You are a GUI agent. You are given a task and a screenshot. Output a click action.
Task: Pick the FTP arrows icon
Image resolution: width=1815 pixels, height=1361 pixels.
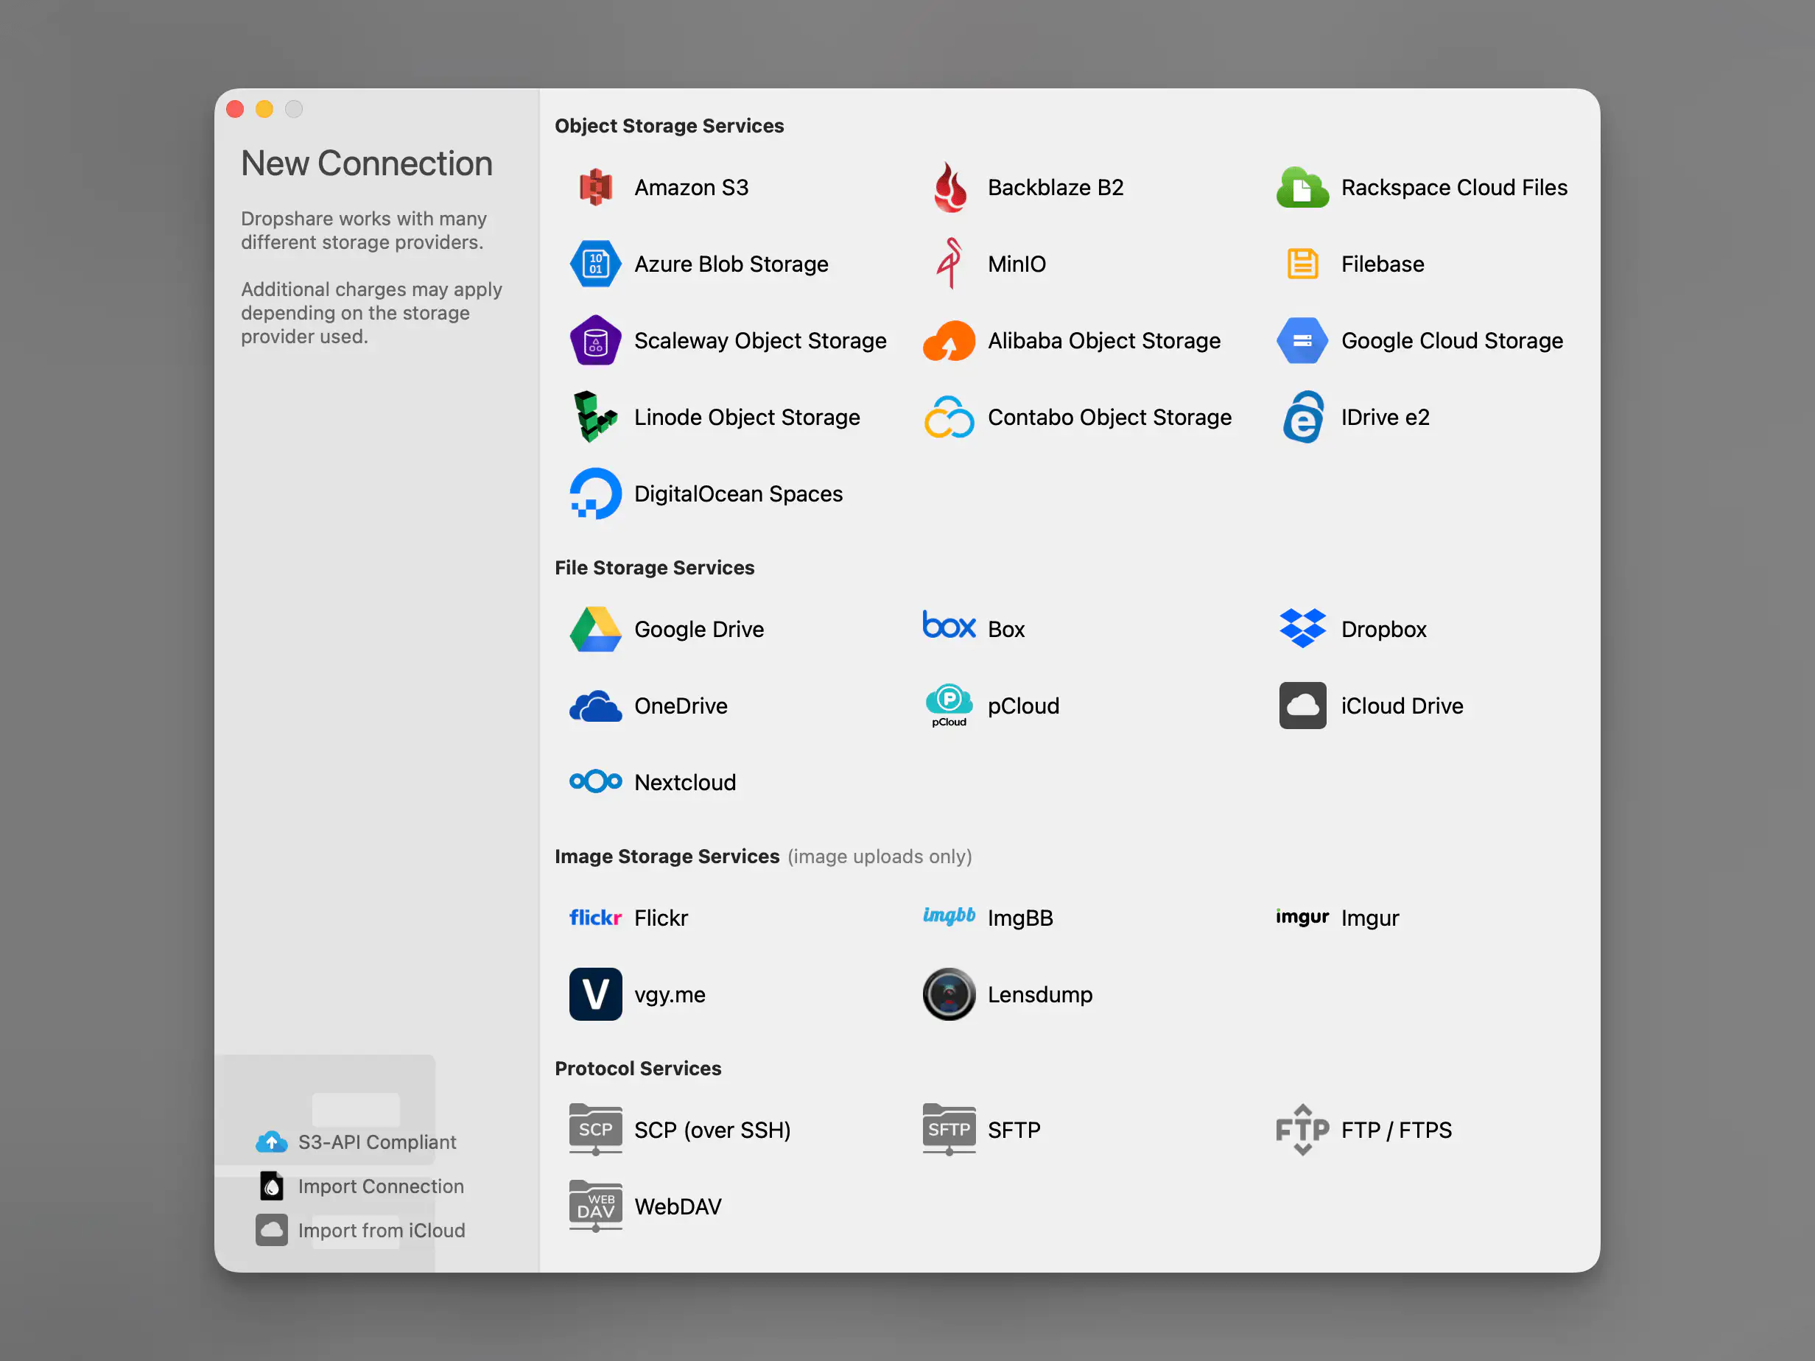pyautogui.click(x=1302, y=1130)
